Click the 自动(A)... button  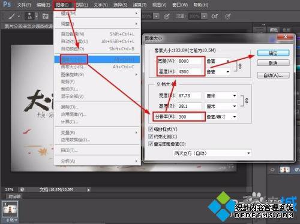pos(273,75)
